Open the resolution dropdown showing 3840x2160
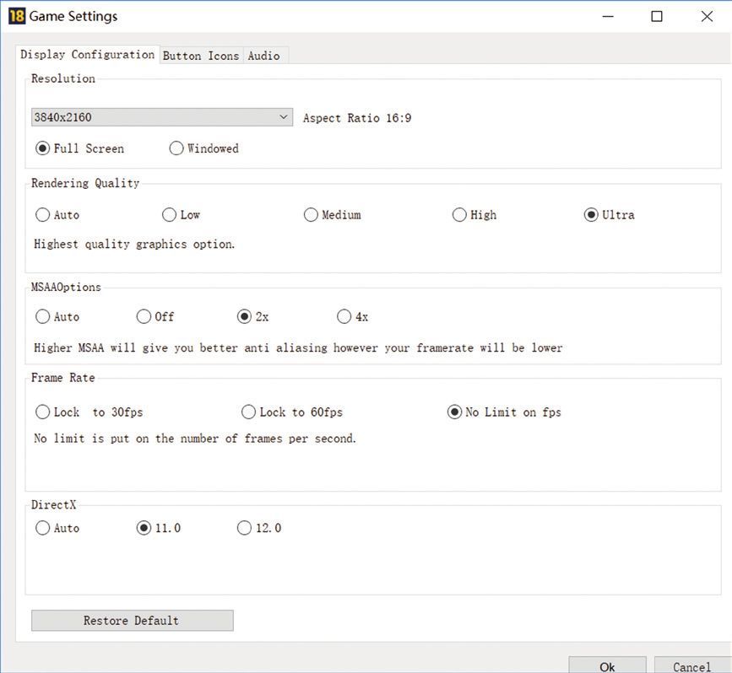The image size is (732, 673). (x=162, y=117)
